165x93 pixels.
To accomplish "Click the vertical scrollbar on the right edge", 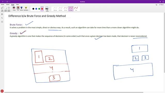I will [x=164, y=43].
